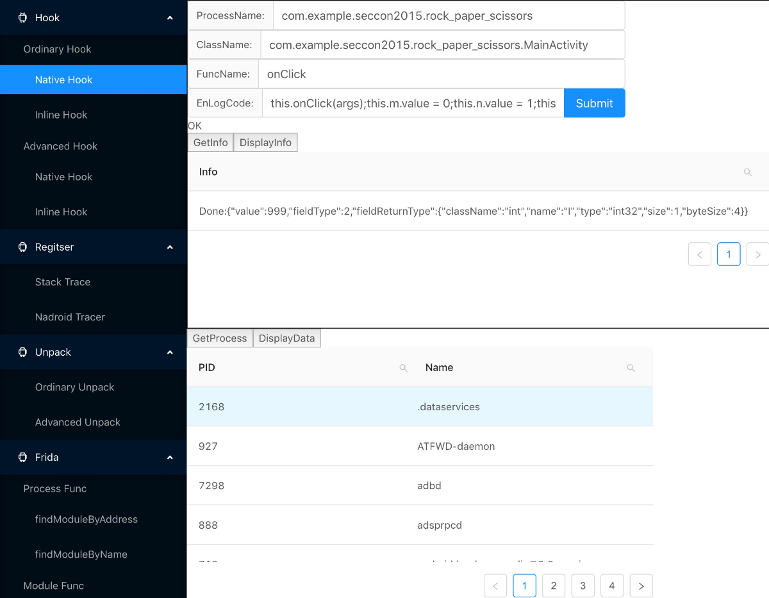
Task: Focus the ClassName input field
Action: pyautogui.click(x=442, y=45)
